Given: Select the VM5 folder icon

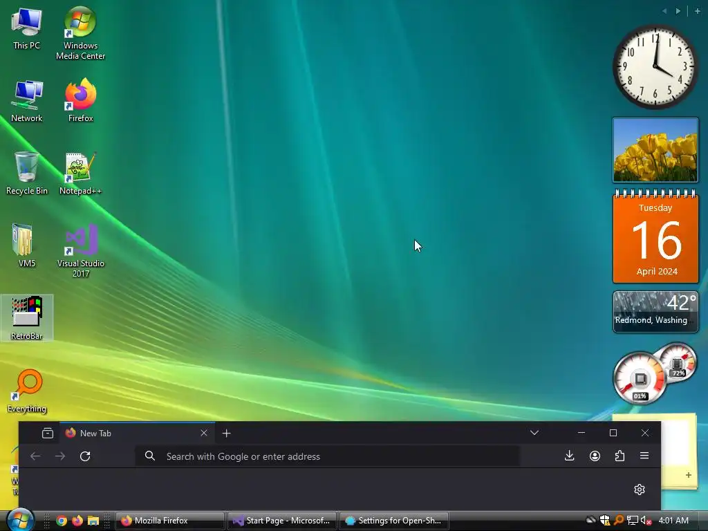Looking at the screenshot, I should tap(27, 245).
